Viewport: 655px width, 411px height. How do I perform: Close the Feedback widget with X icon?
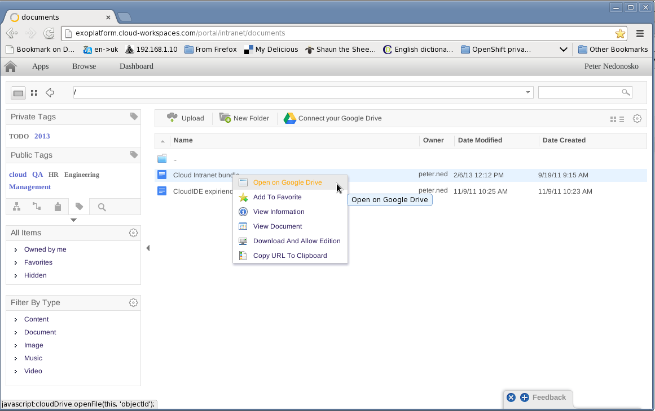511,397
